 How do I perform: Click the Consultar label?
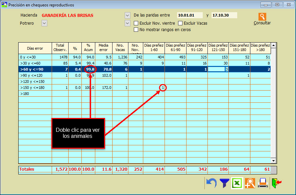pos(262,23)
